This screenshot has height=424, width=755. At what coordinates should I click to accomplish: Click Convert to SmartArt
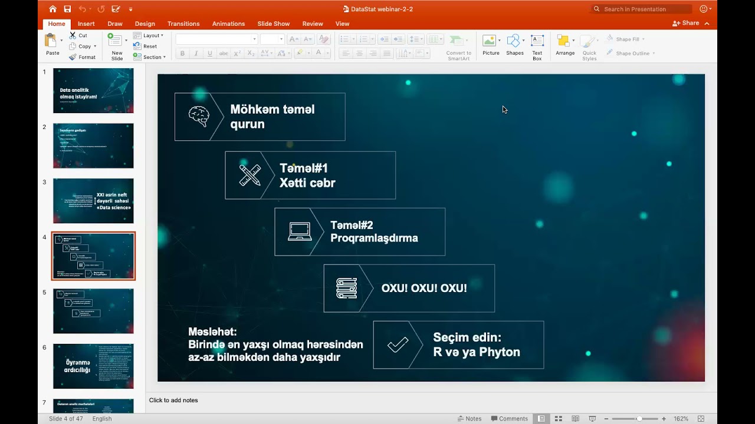point(458,47)
